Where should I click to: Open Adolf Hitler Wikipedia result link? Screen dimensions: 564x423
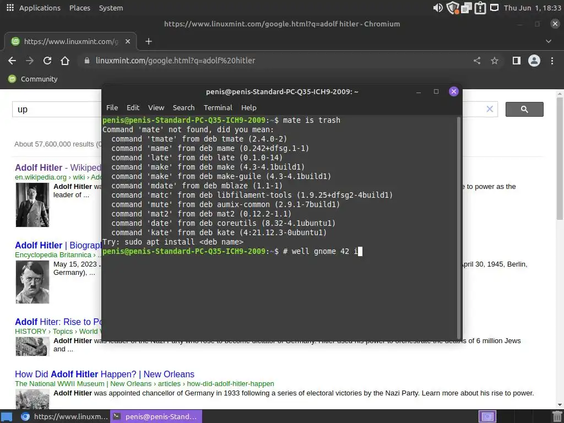coord(58,167)
